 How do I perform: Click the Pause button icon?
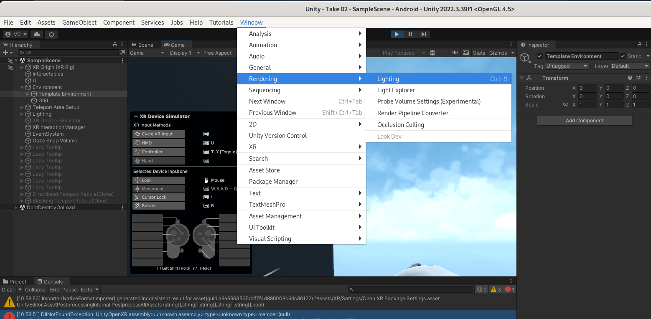pos(410,34)
